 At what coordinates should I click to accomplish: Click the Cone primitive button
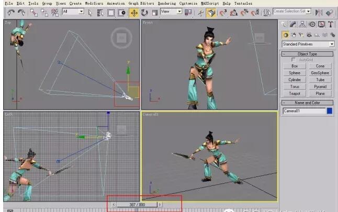point(320,66)
